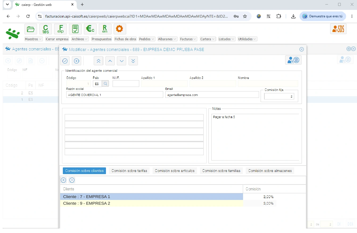357x233 pixels.
Task: Click the blue SDS user icon in Modificar dialog
Action: pyautogui.click(x=293, y=60)
